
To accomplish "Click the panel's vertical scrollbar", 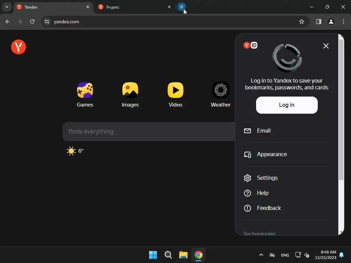I will click(x=341, y=110).
